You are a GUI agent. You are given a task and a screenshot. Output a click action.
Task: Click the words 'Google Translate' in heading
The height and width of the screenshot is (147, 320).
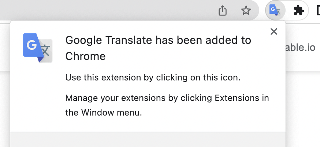(x=109, y=40)
